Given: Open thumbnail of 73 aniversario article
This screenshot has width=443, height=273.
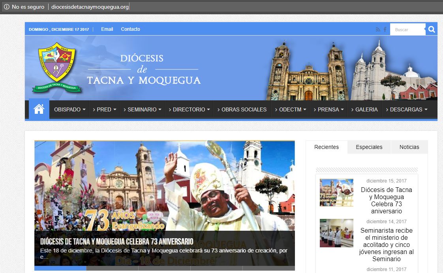Looking at the screenshot, I should tap(336, 192).
